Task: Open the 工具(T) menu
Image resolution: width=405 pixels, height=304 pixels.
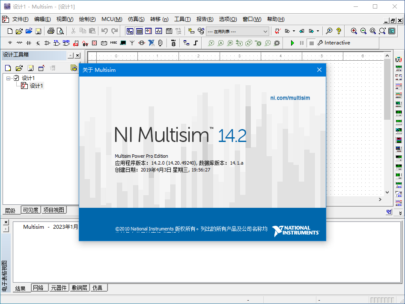Action: pyautogui.click(x=182, y=19)
